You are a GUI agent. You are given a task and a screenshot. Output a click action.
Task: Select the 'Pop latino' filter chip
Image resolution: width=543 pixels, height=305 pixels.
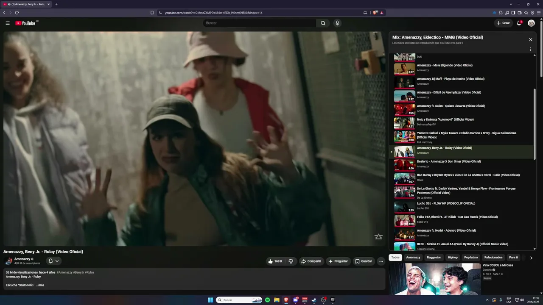coord(471,258)
